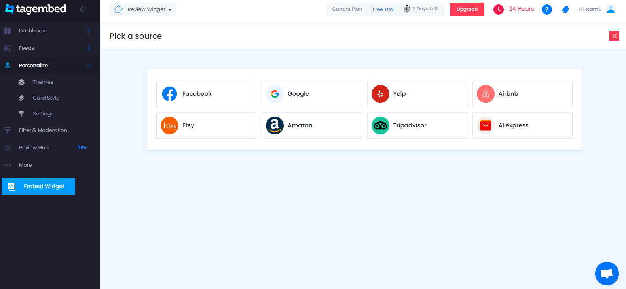
Task: Choose the Etsy logo source
Action: (169, 125)
